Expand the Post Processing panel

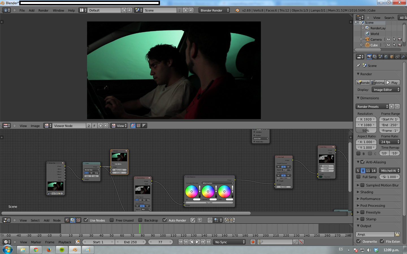point(373,205)
